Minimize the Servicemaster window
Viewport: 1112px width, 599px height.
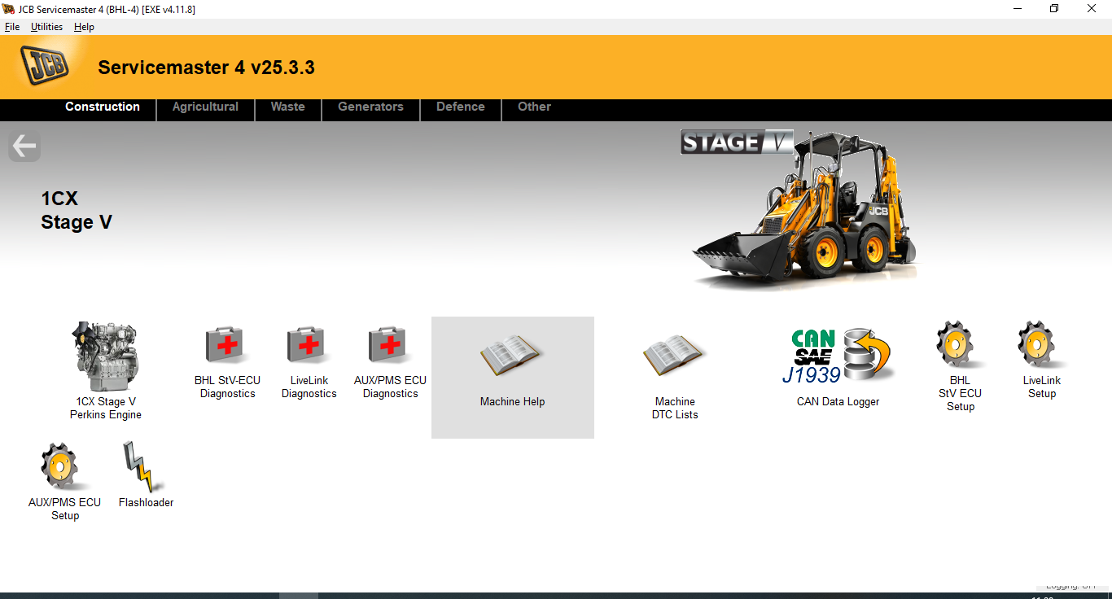(x=1017, y=9)
